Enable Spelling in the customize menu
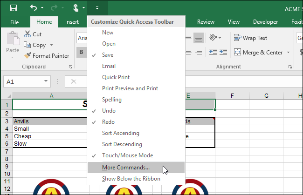The image size is (303, 195). 136,100
